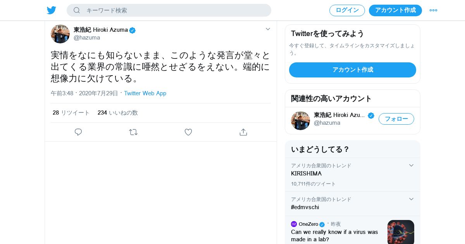View the 28 リツイート list
Image resolution: width=465 pixels, height=244 pixels.
pyautogui.click(x=71, y=113)
